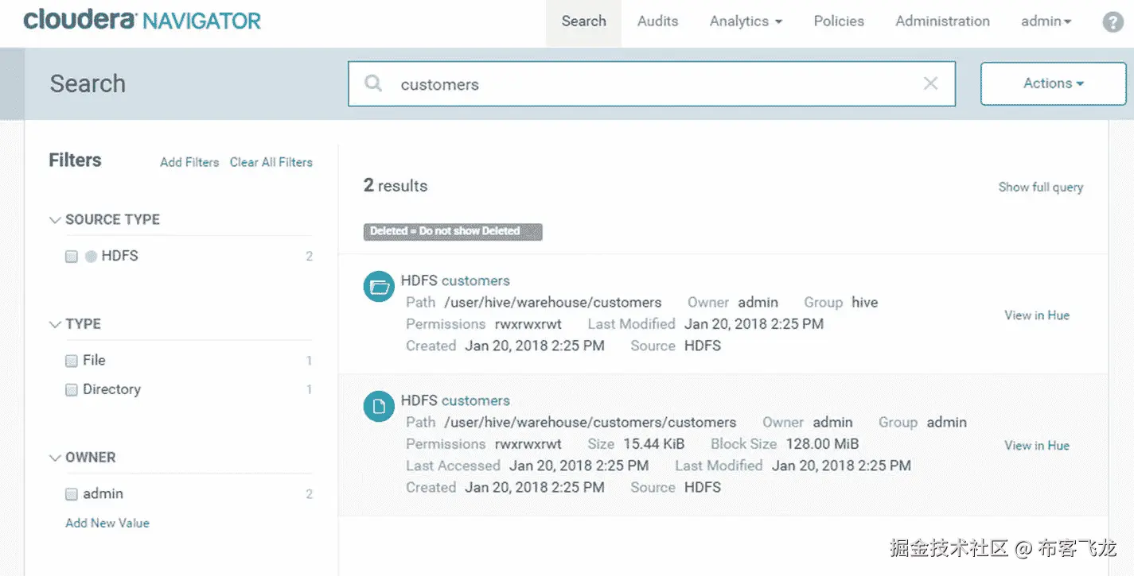Click the folder icon of the customers directory result

380,287
